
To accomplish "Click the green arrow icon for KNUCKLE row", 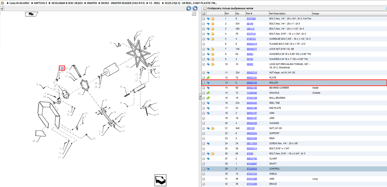I will 208,93.
